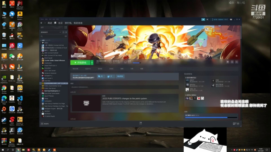Click the button right of thumbs-down
This screenshot has height=152, width=271.
[x=120, y=76]
